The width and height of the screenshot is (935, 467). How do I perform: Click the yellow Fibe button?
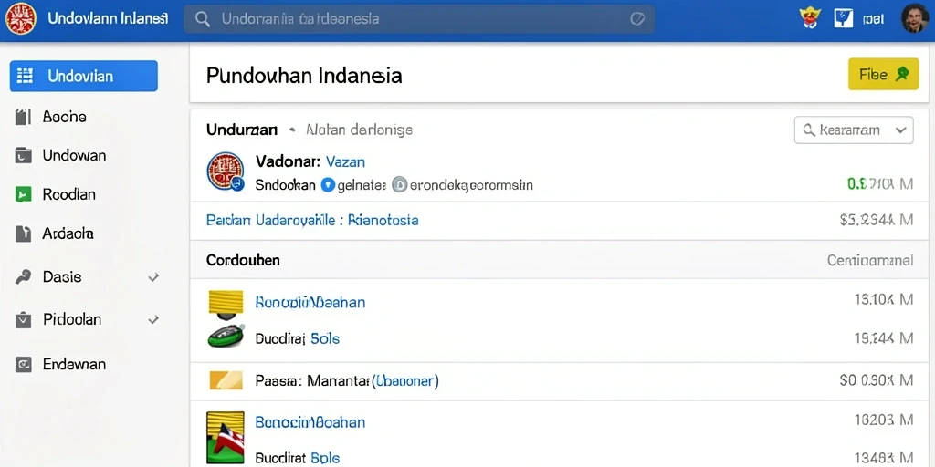click(883, 75)
